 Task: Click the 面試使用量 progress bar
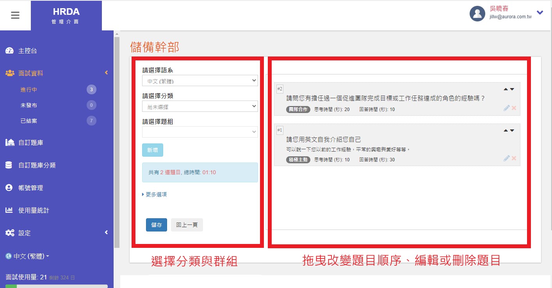tap(57, 286)
